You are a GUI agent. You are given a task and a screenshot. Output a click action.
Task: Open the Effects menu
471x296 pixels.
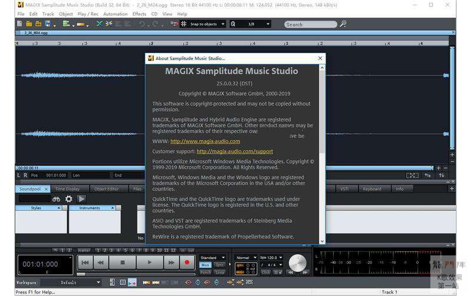point(140,14)
